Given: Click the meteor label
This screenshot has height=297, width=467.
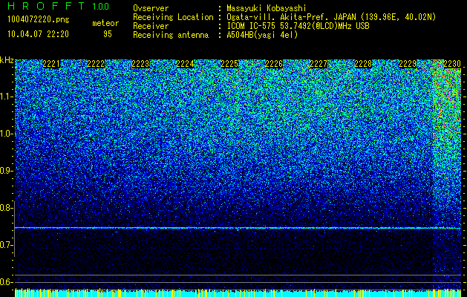Looking at the screenshot, I should (105, 23).
